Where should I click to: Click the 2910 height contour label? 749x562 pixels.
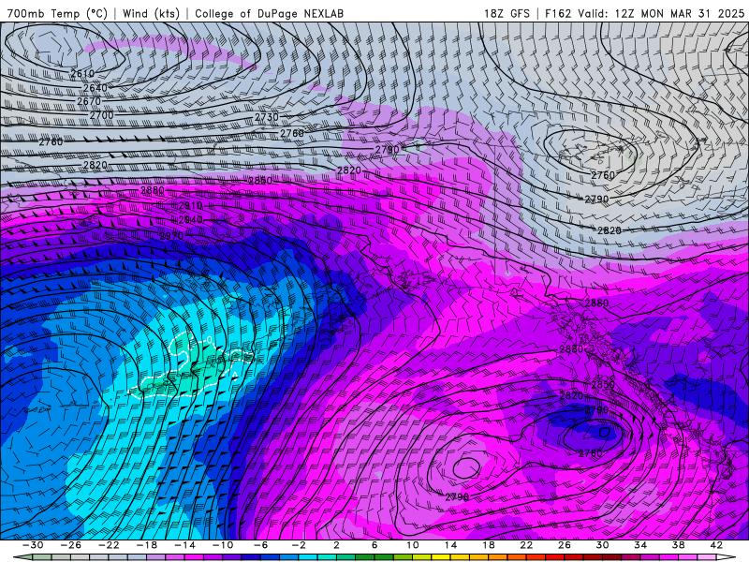point(191,205)
